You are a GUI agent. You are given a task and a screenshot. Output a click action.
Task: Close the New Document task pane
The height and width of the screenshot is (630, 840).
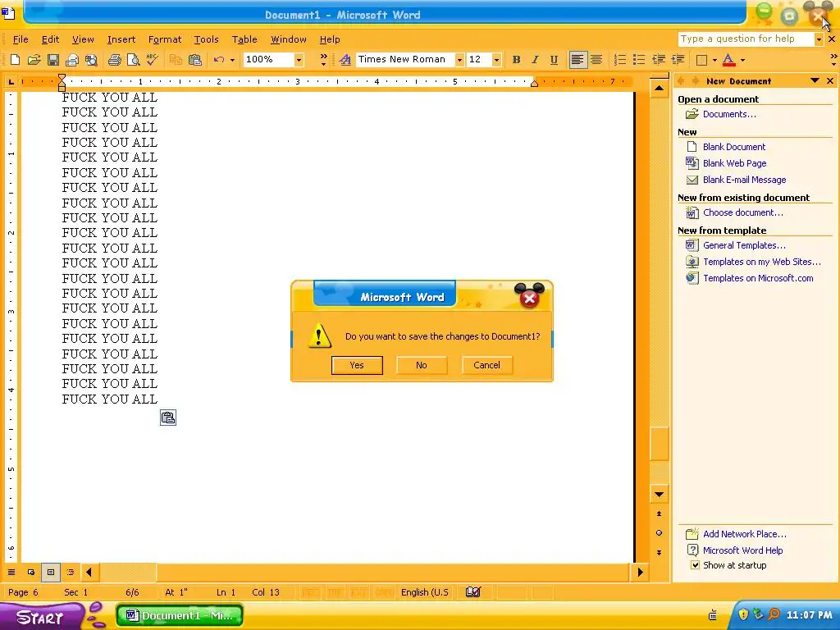[830, 81]
